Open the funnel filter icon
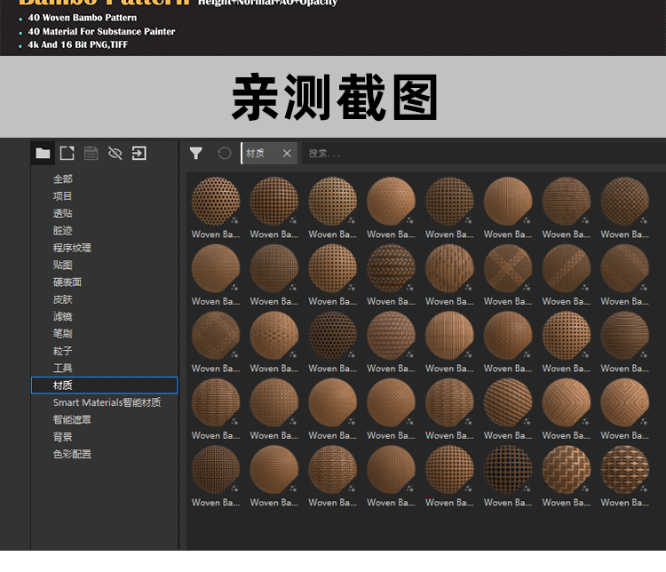 (196, 154)
